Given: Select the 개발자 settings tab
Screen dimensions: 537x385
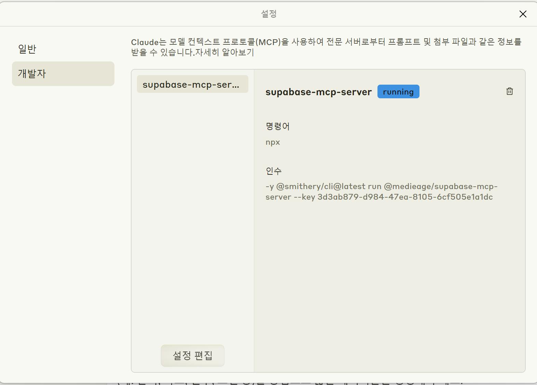Looking at the screenshot, I should 63,74.
